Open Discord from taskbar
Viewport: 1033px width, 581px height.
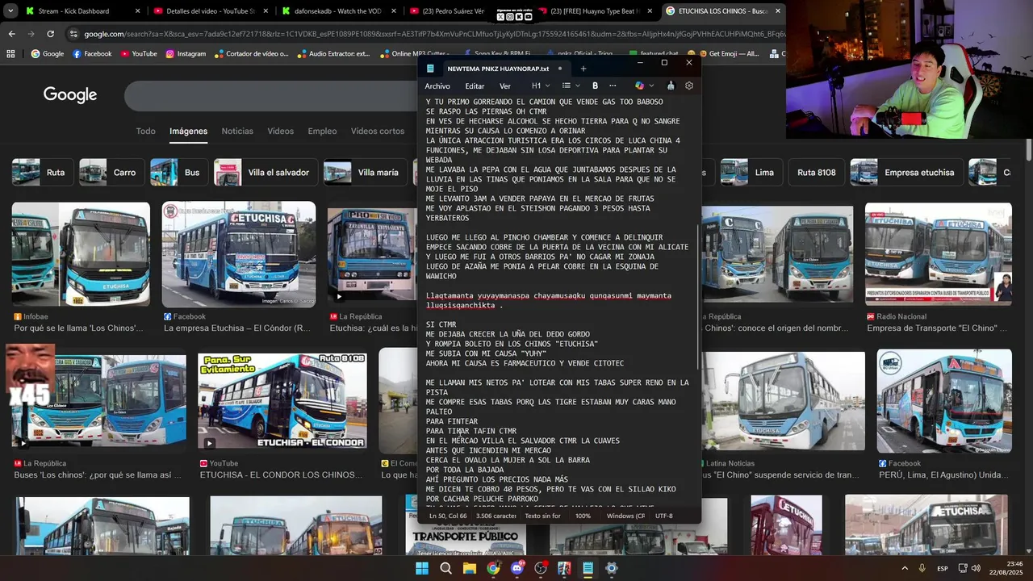click(516, 568)
